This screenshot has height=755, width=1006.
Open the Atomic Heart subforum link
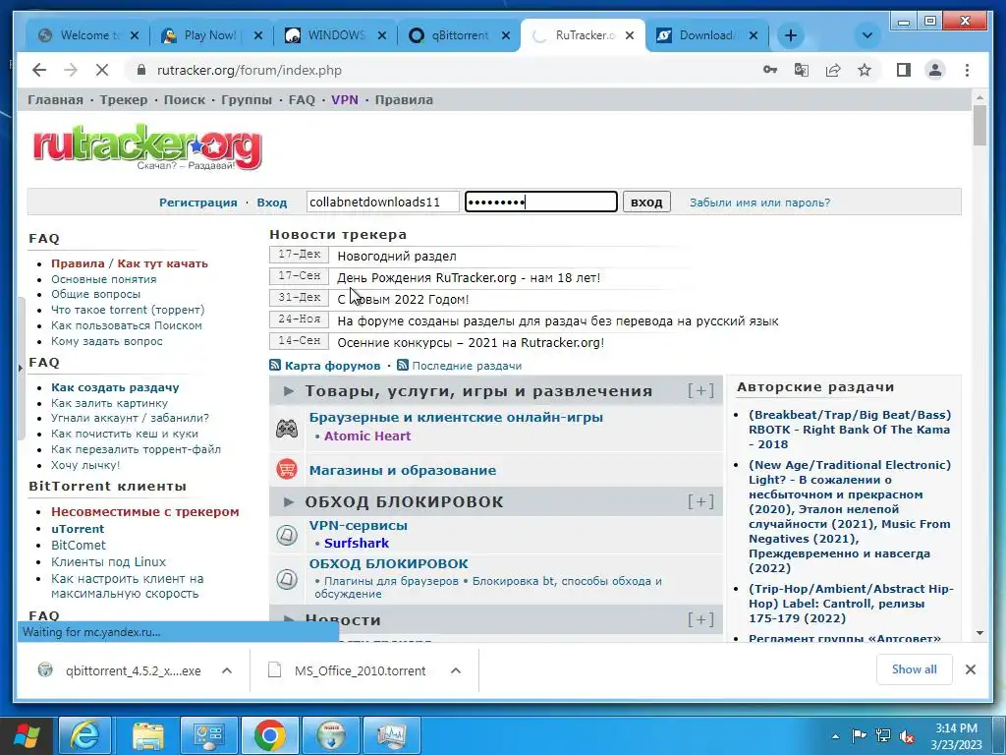pos(367,436)
